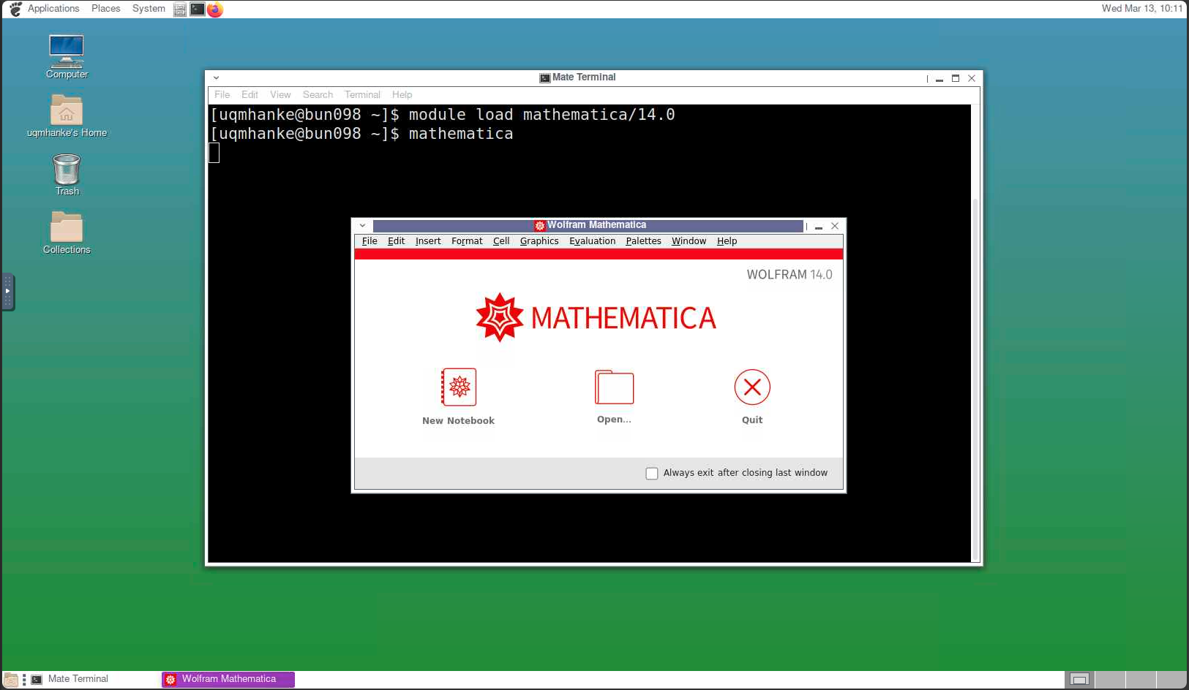Open the File menu in Mathematica
Image resolution: width=1189 pixels, height=690 pixels.
pyautogui.click(x=370, y=241)
